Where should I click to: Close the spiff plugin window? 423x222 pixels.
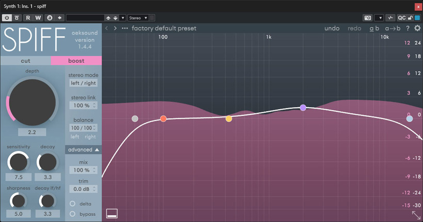coord(417,7)
